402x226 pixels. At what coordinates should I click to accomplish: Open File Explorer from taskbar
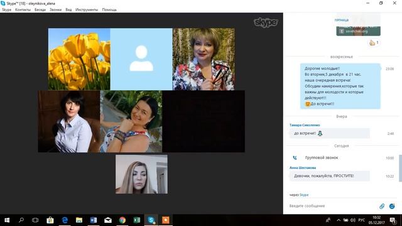[79, 220]
